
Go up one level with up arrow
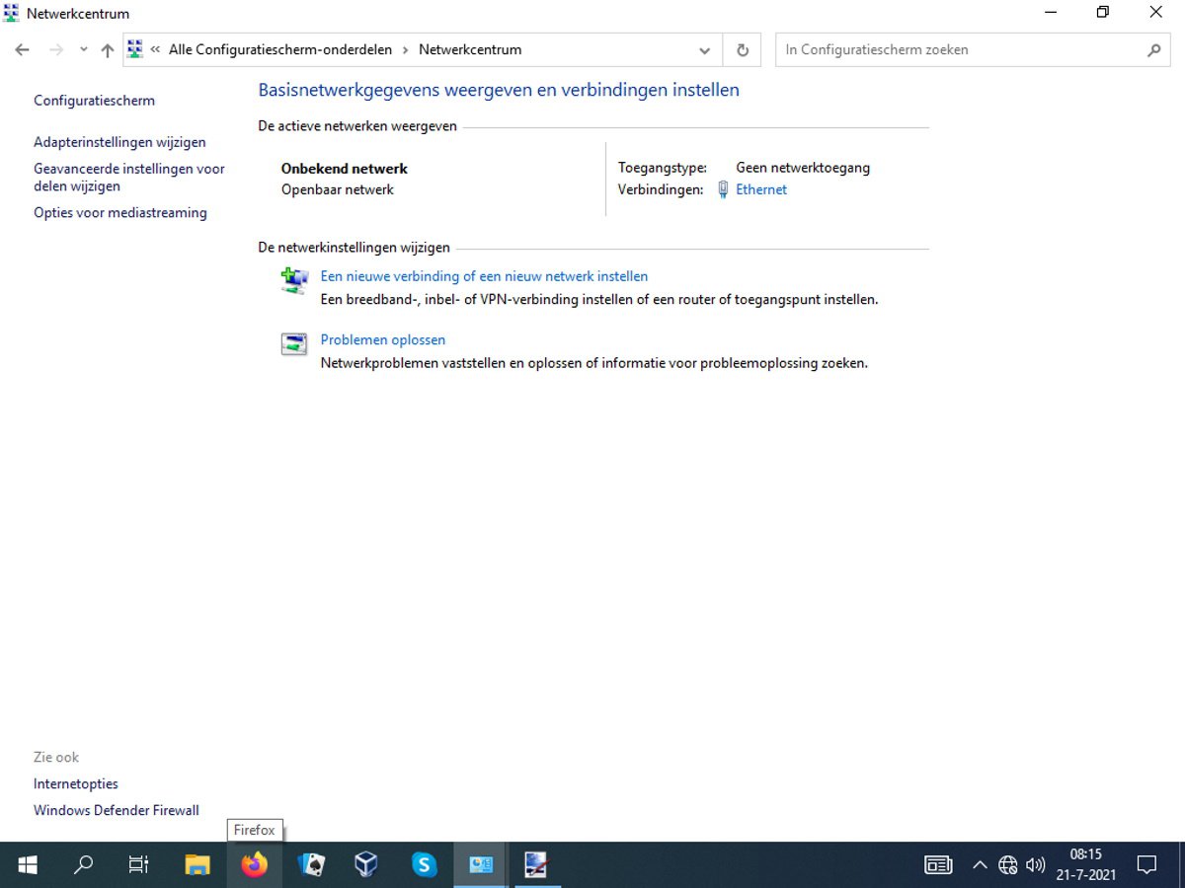tap(108, 50)
